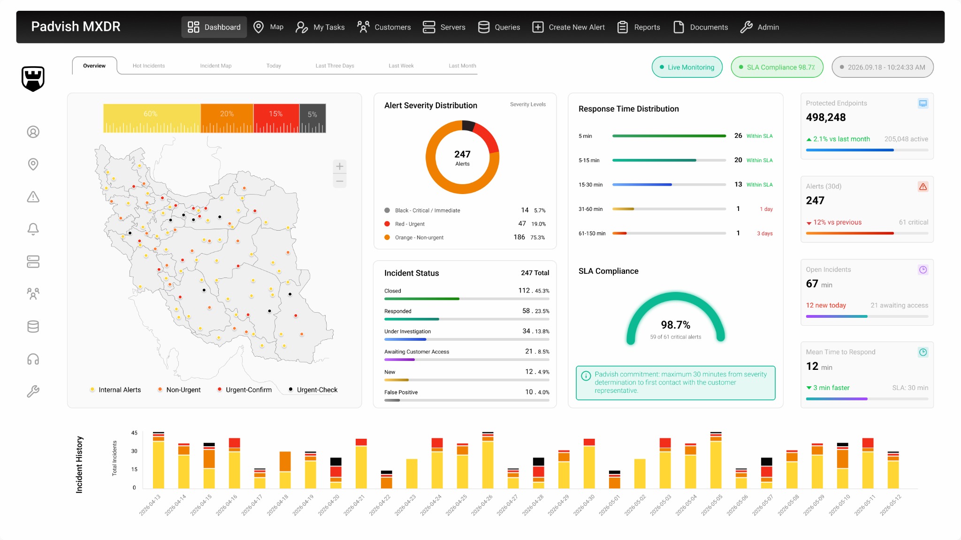Image resolution: width=961 pixels, height=540 pixels.
Task: Open the support headphones sidebar icon
Action: (33, 359)
